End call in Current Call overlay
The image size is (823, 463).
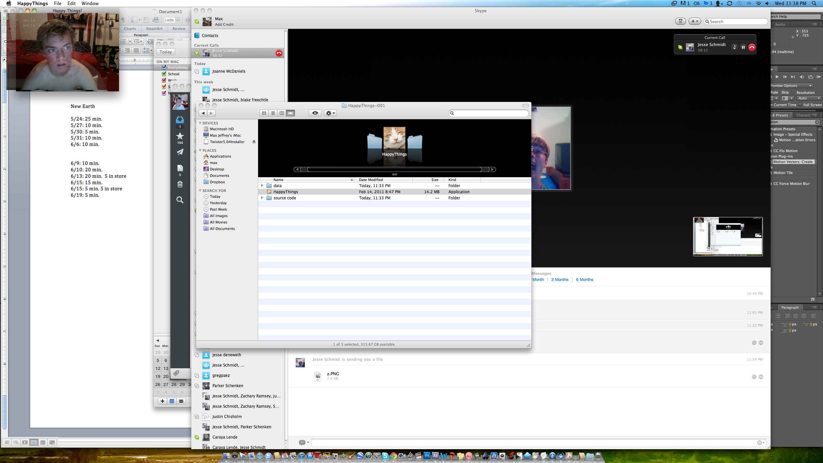point(752,47)
